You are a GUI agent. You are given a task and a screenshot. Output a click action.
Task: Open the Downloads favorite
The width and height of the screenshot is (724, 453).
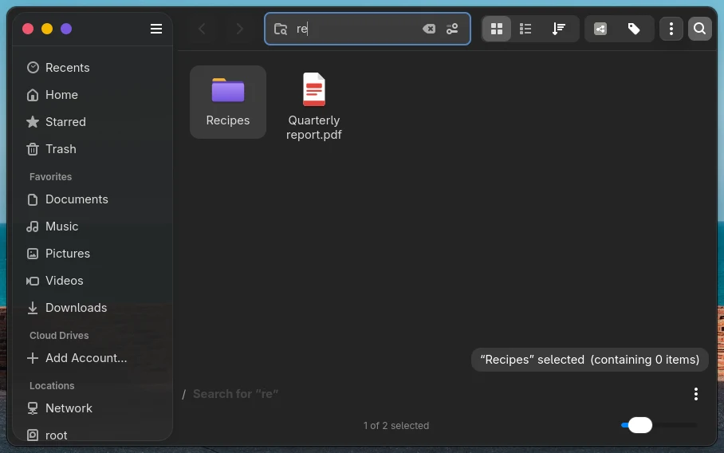[92, 308]
